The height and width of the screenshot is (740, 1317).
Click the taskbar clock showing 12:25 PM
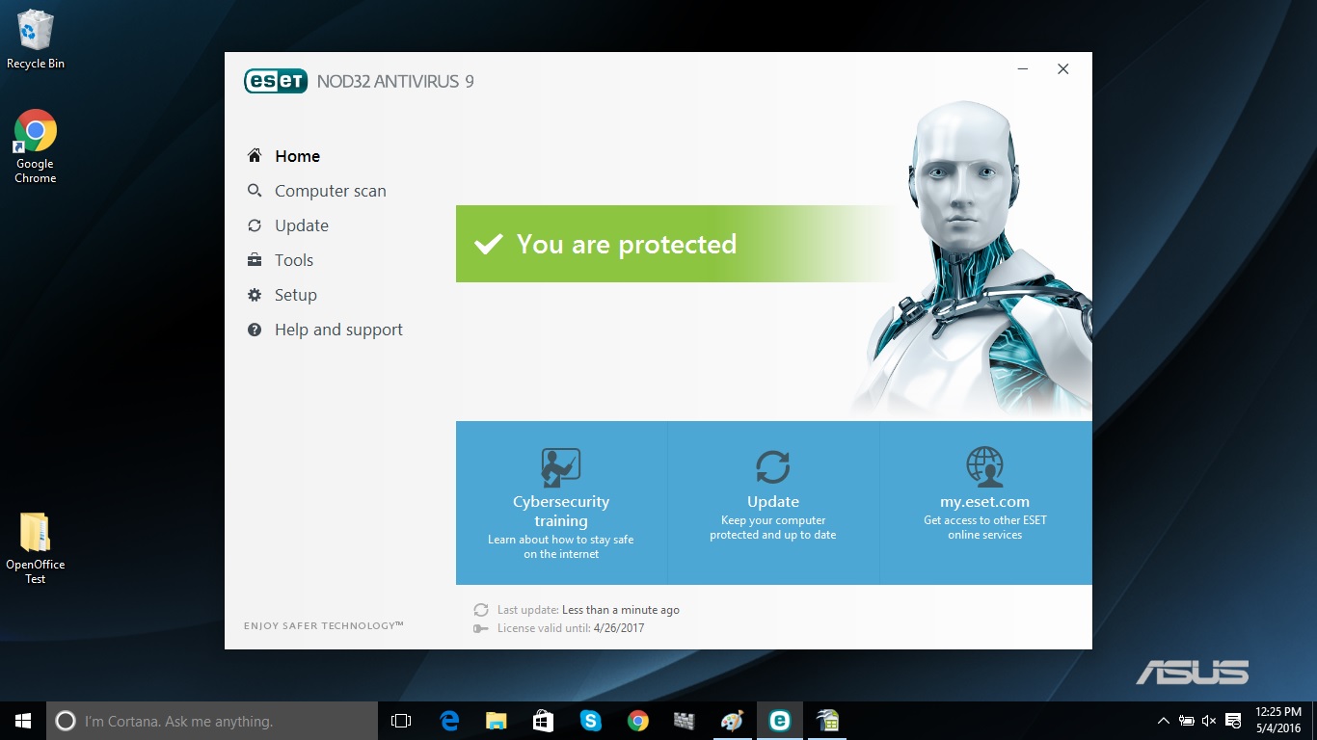point(1278,721)
